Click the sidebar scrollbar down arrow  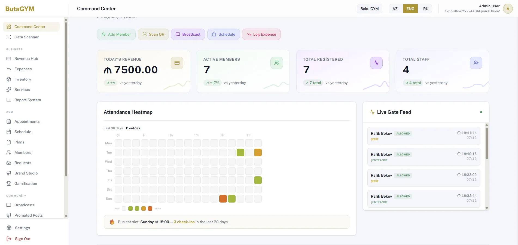click(66, 216)
